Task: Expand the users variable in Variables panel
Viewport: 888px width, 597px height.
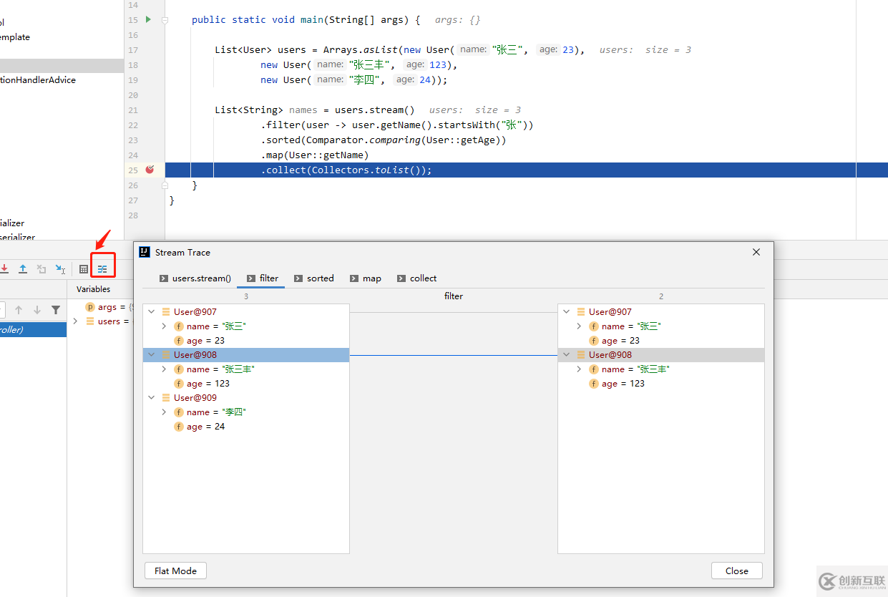Action: [75, 321]
